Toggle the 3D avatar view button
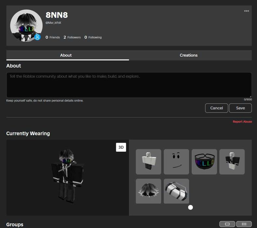 click(121, 147)
